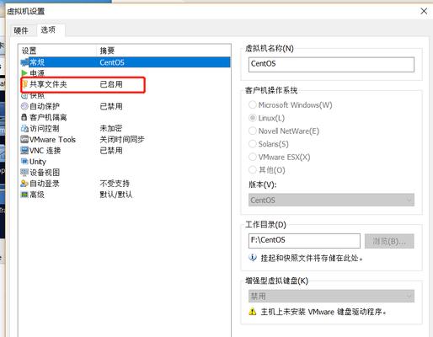Select the VNC 连接 row text
Screen dimensions: 433x337
point(45,150)
